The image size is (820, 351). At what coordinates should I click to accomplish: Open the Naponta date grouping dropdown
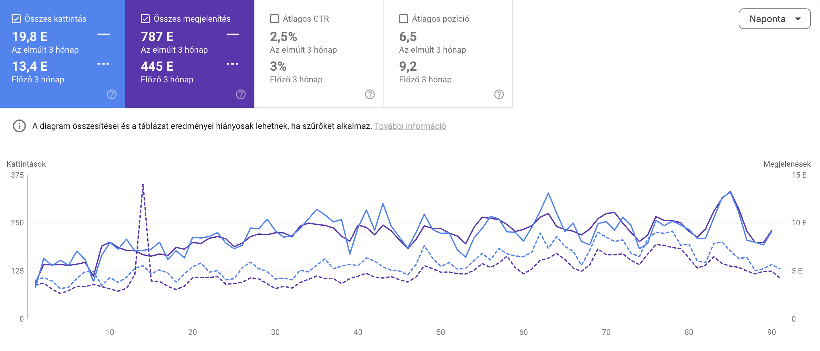(774, 19)
